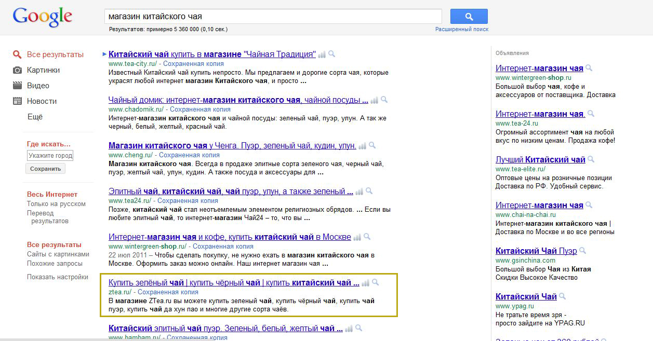The width and height of the screenshot is (653, 341).
Task: Click bars icon beside Ченга result title
Action: 363,145
